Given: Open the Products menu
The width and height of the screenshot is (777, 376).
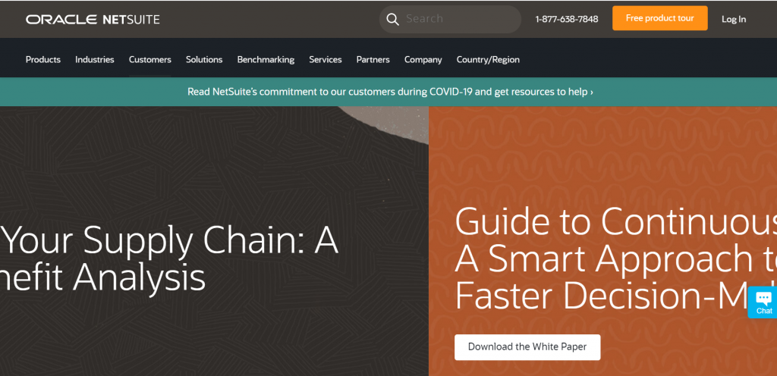Looking at the screenshot, I should (x=43, y=59).
